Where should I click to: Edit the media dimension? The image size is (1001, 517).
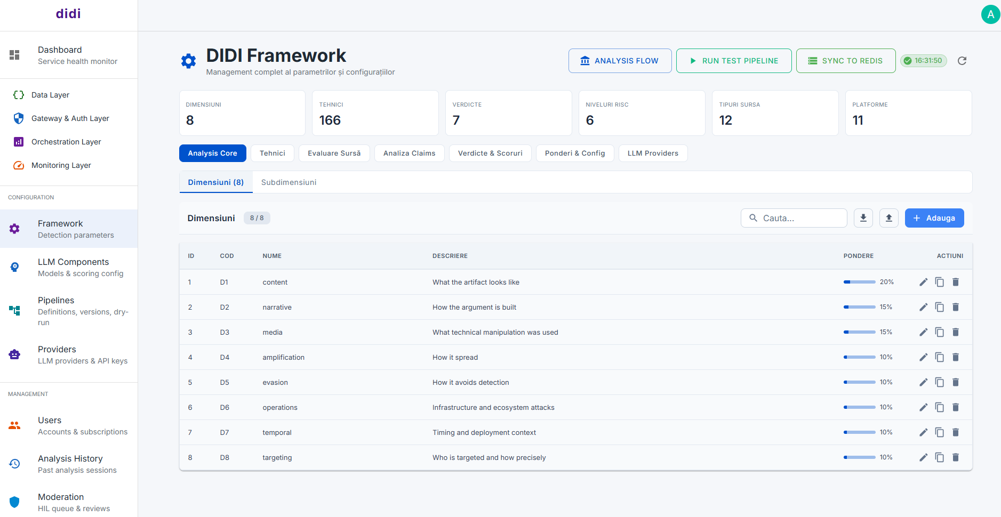(x=924, y=332)
